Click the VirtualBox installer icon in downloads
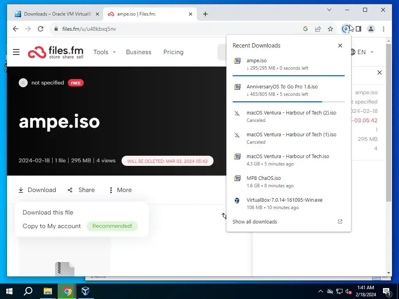The image size is (399, 299). [237, 201]
